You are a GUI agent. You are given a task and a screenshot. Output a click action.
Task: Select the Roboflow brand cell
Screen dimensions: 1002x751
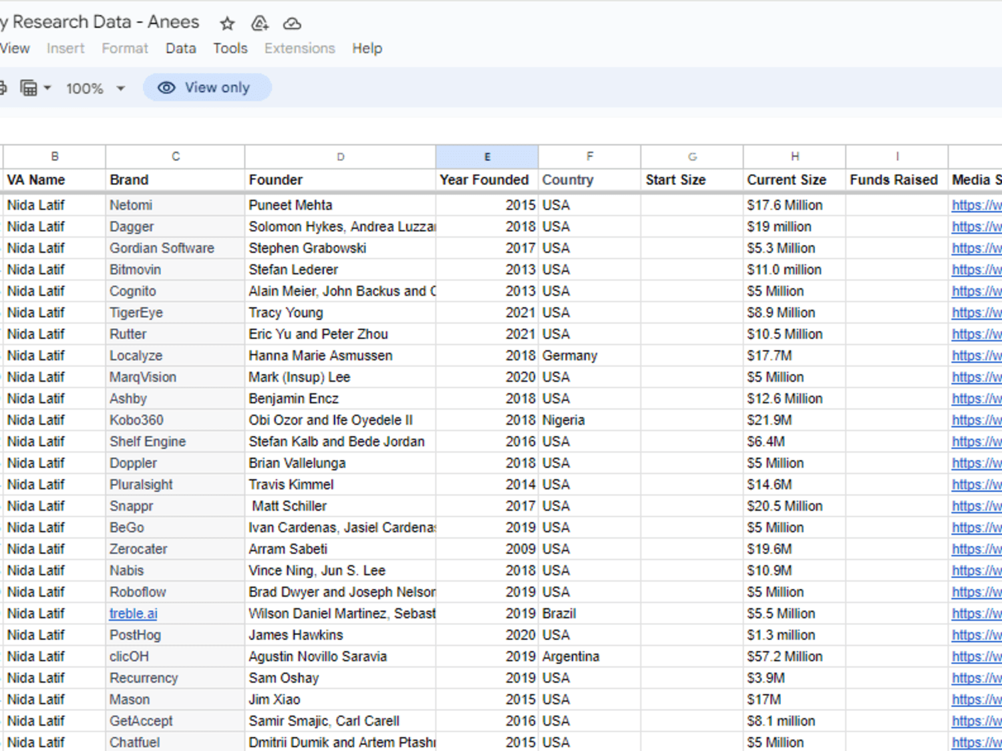click(176, 592)
